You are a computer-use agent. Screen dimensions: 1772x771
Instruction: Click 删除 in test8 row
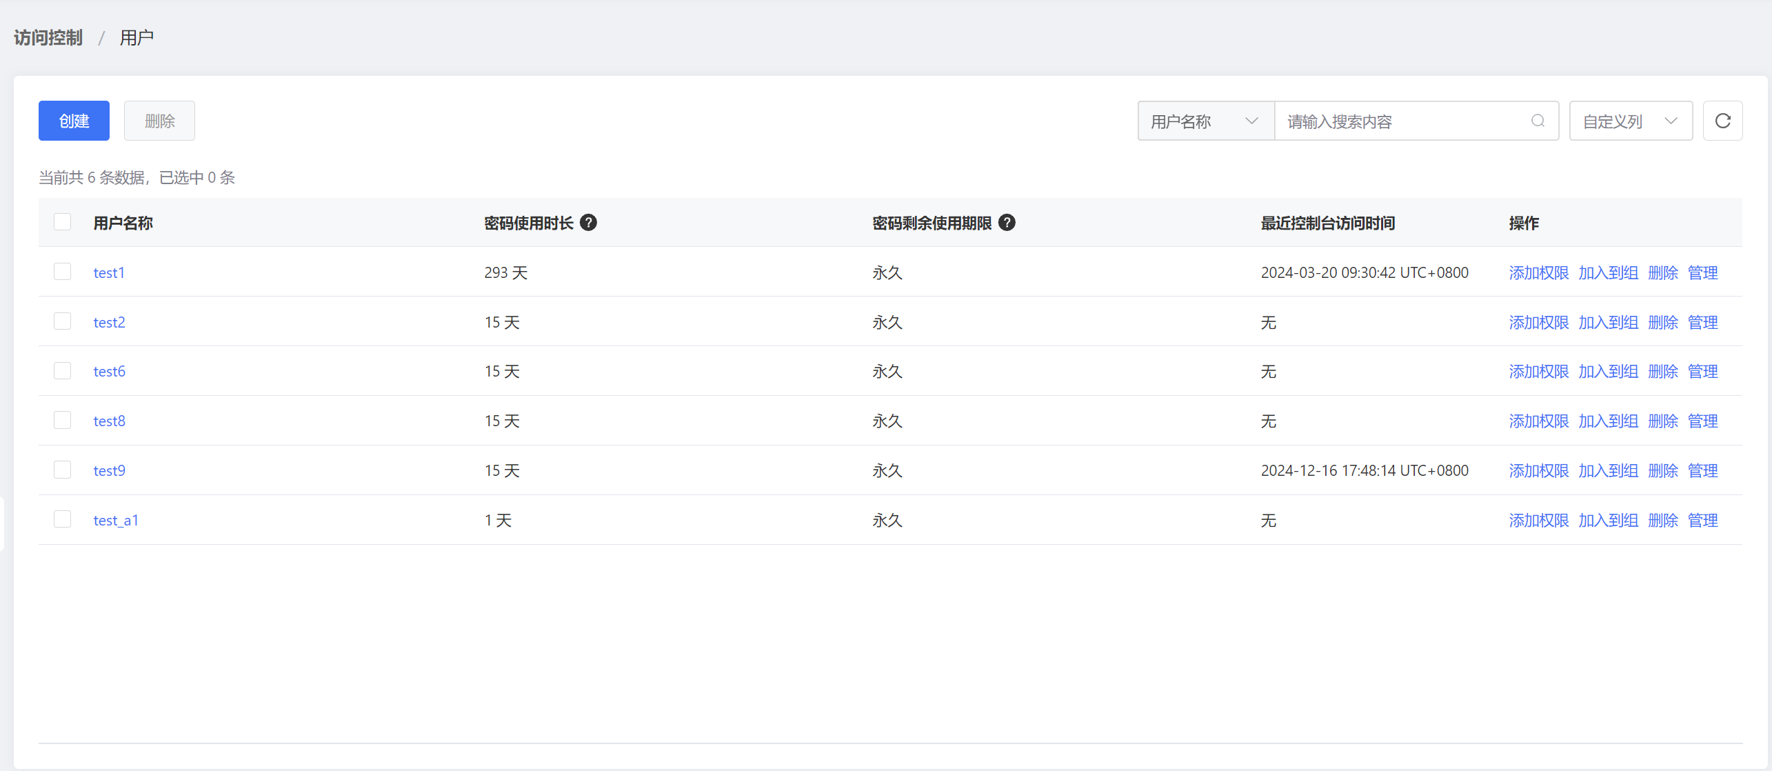[x=1662, y=421]
